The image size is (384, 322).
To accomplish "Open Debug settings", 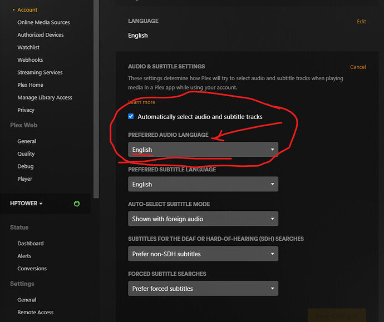I will (x=26, y=166).
